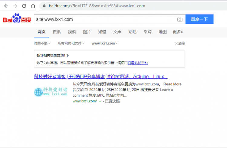The image size is (227, 148).
Task: Click the 百度一下 search button
Action: (x=199, y=19)
